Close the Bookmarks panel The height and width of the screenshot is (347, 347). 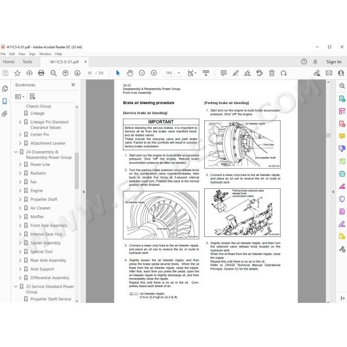(x=73, y=85)
